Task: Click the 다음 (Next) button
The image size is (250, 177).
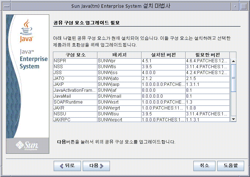Action: (96, 166)
